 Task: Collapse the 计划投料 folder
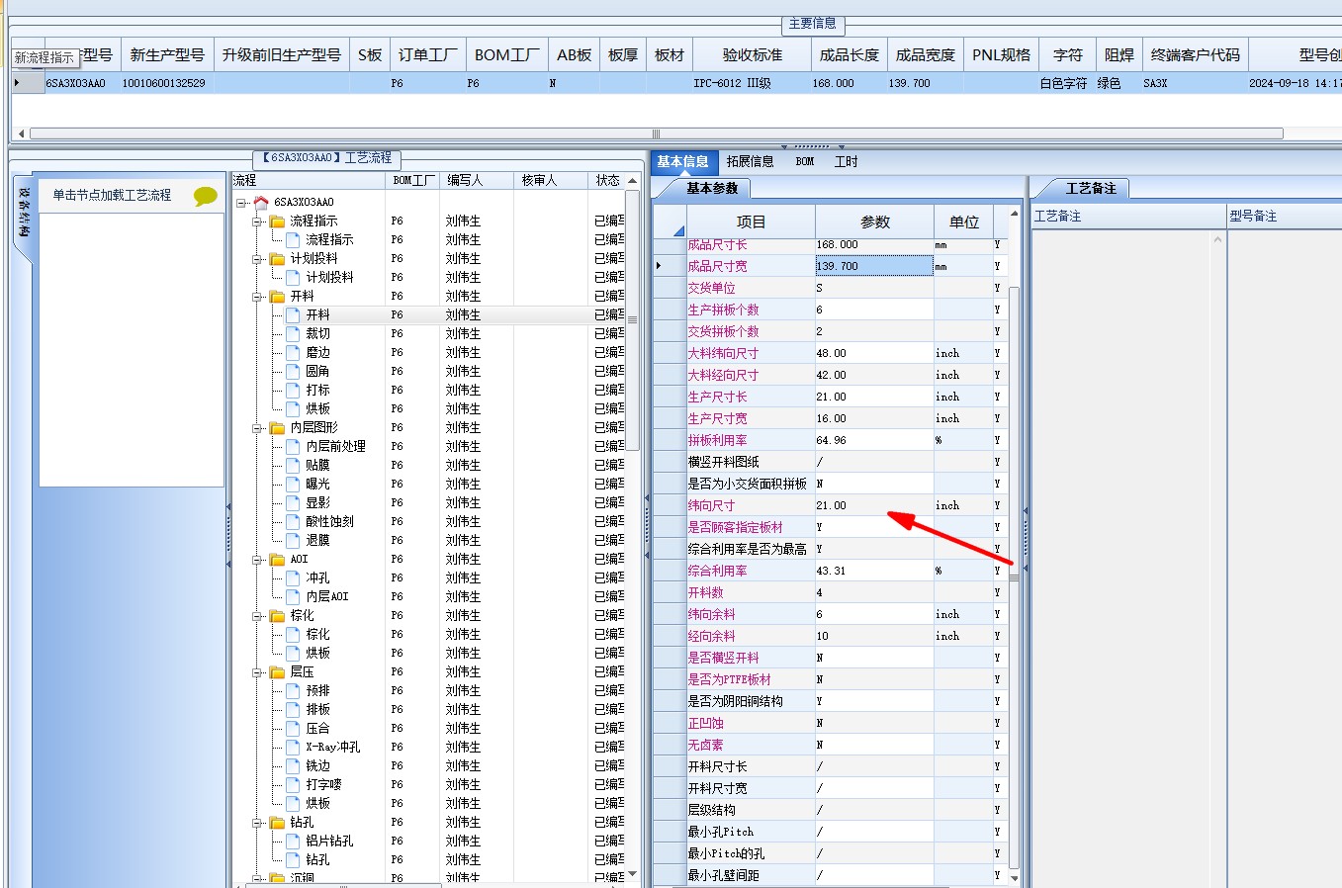tap(258, 259)
